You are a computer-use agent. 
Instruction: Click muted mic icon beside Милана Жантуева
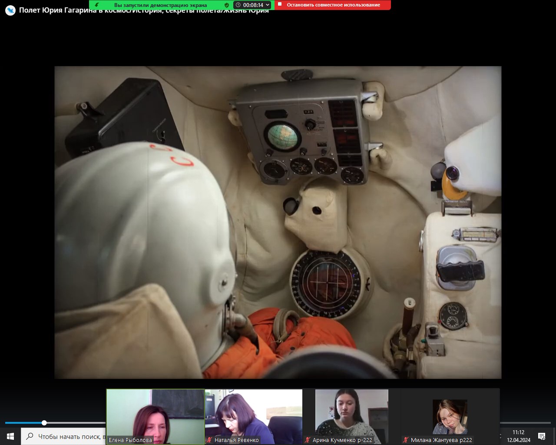point(406,440)
